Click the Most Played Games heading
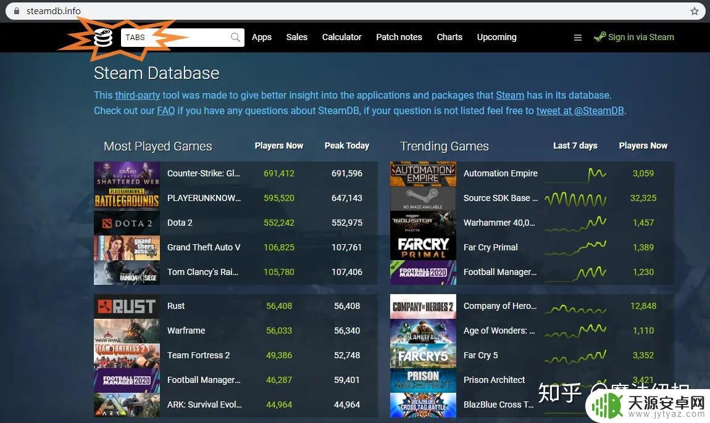This screenshot has height=423, width=710. [x=157, y=146]
